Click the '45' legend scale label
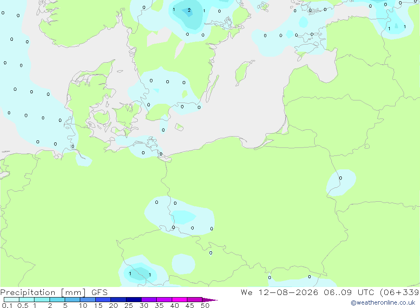420x308 pixels. pos(190,305)
